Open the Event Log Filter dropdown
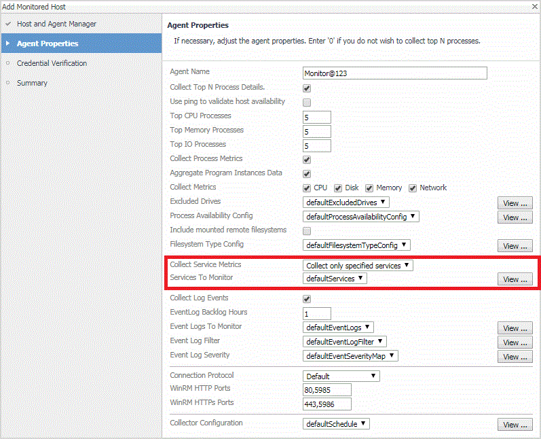Image resolution: width=541 pixels, height=439 pixels. coord(345,341)
